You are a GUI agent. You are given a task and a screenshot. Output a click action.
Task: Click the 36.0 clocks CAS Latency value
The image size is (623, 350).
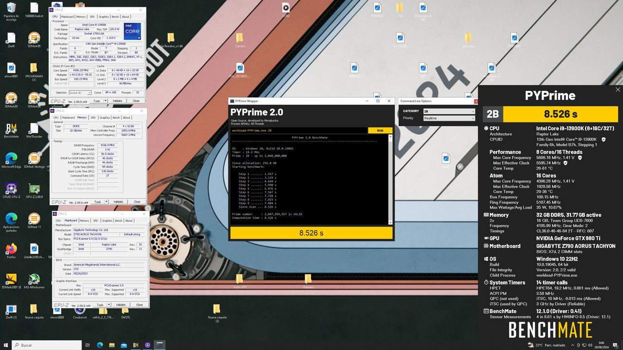point(107,154)
